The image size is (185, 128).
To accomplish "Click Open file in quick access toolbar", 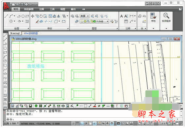I will [x=18, y=4].
